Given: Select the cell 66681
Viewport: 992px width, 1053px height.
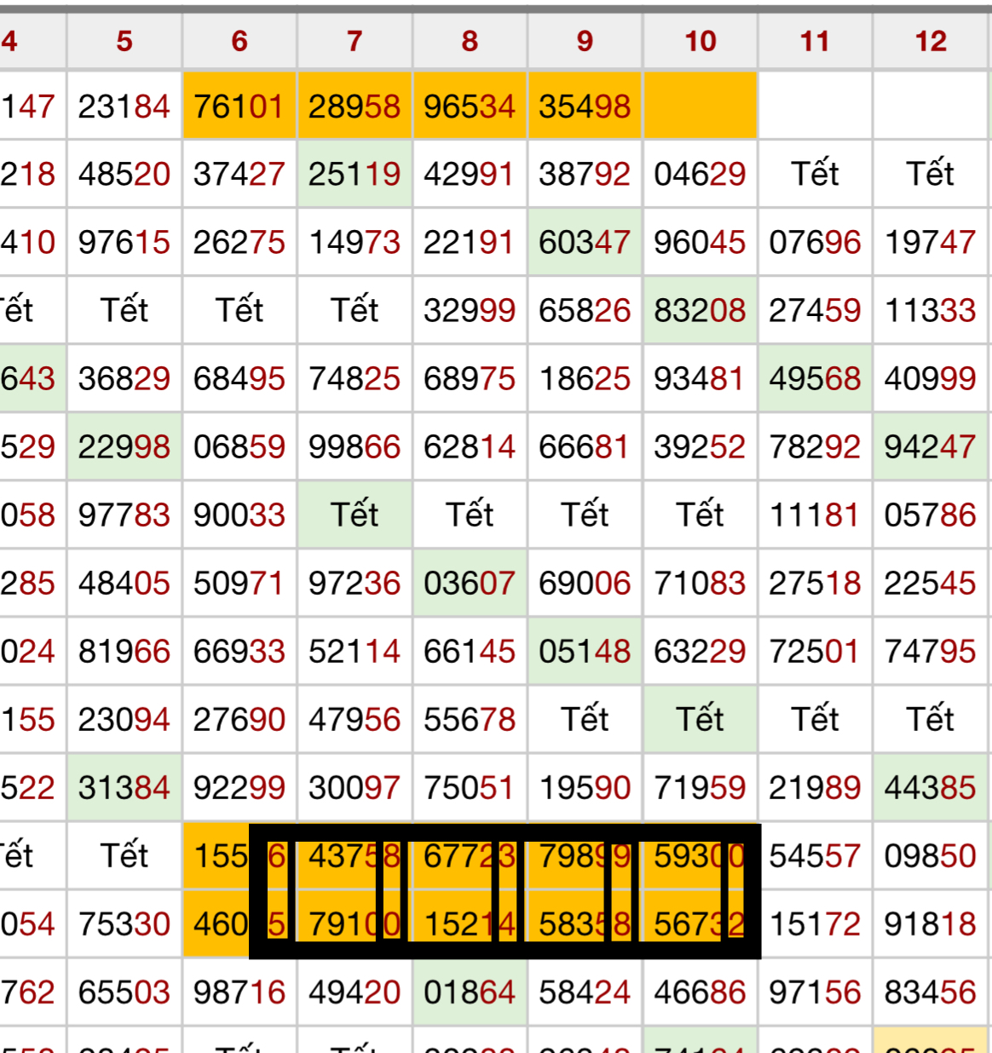Looking at the screenshot, I should [x=585, y=446].
